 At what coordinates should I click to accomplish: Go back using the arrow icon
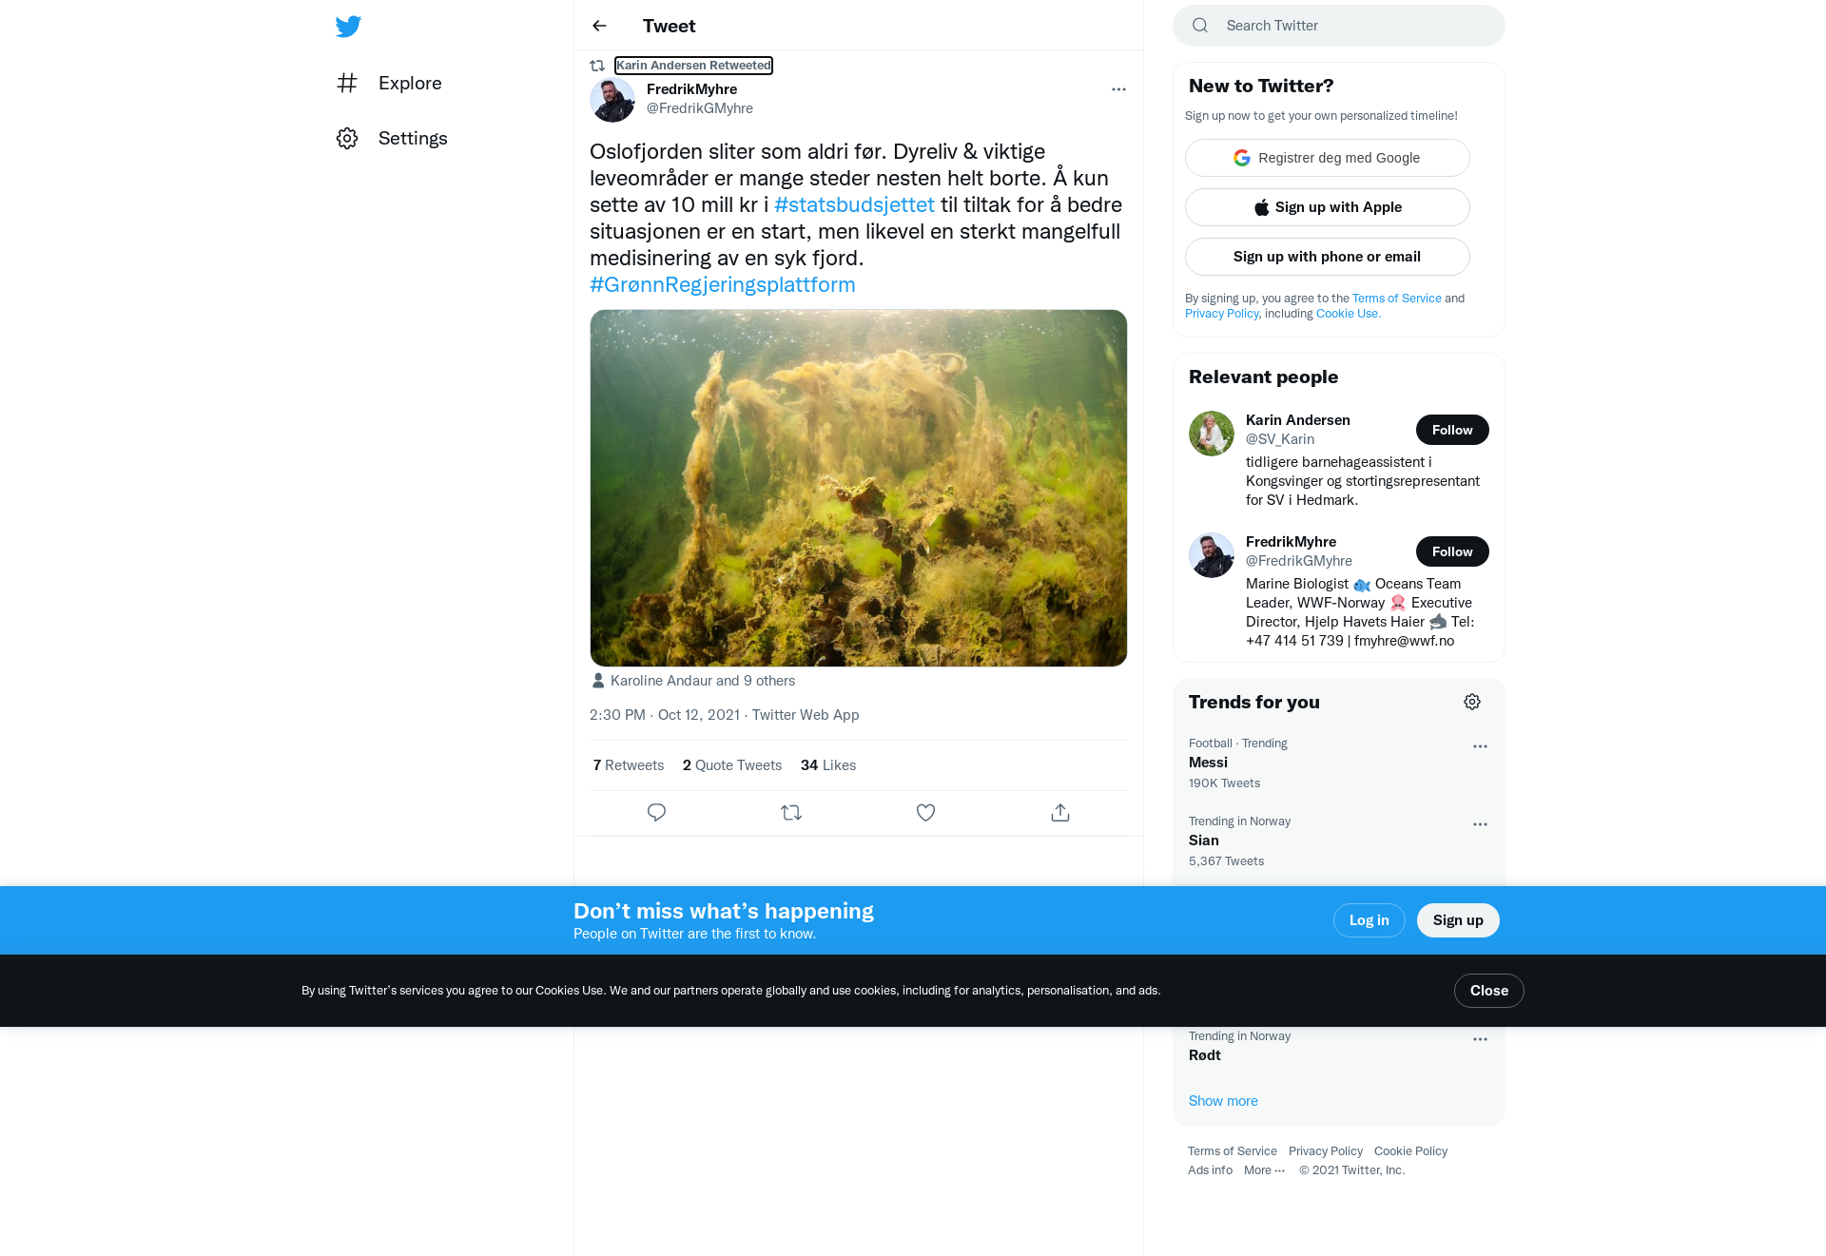coord(599,26)
